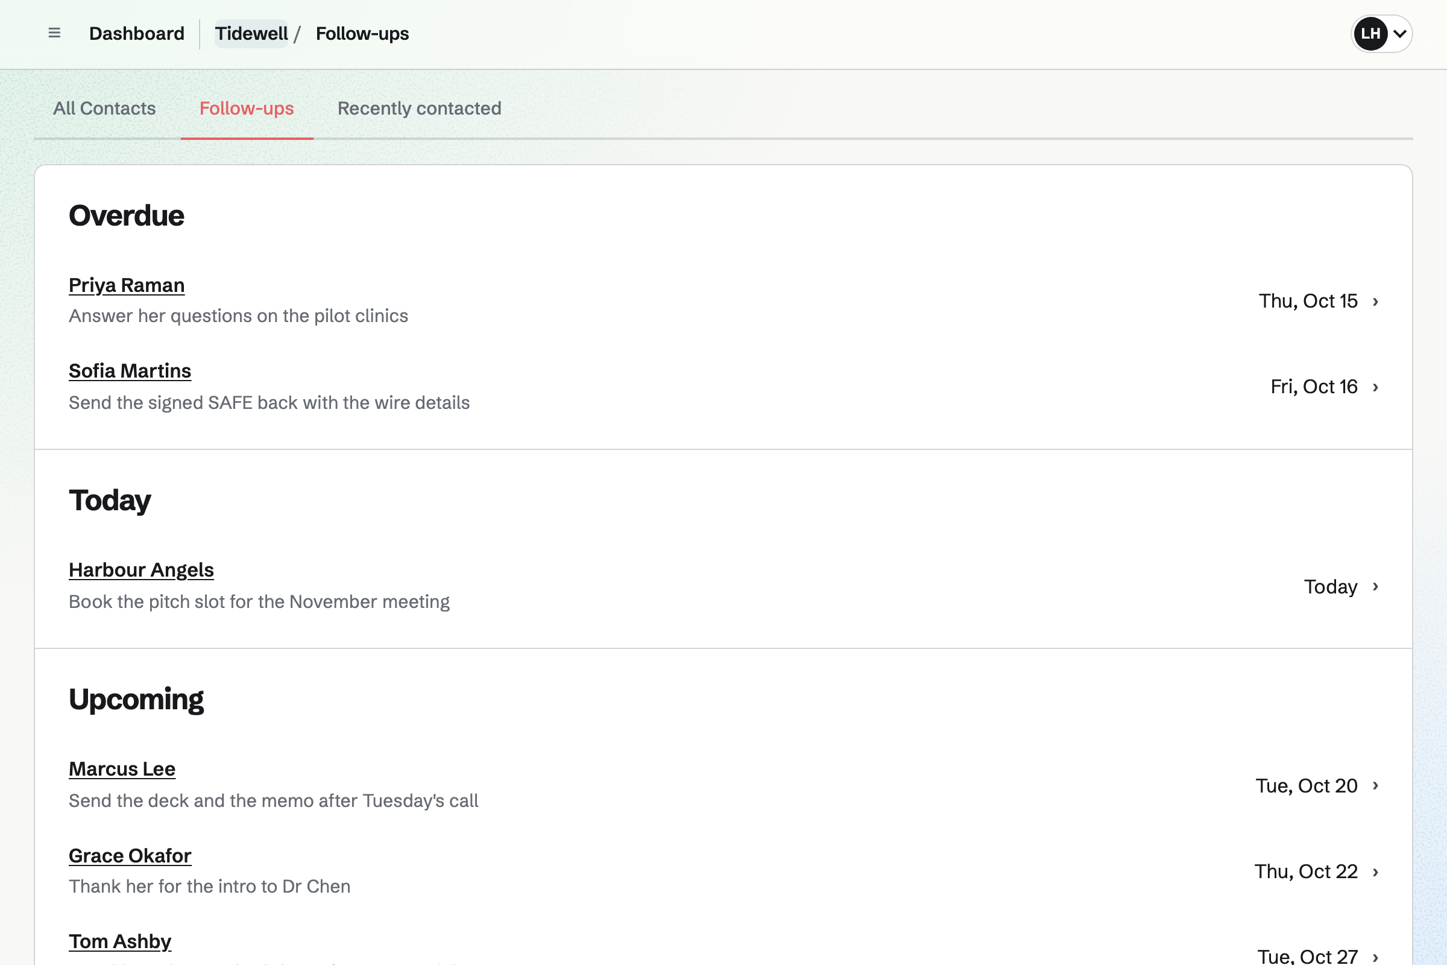Open the Harbour Angels contact
The image size is (1447, 965).
click(x=142, y=570)
